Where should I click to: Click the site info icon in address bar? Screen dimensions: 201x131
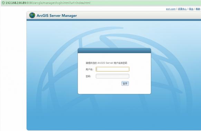pyautogui.click(x=3, y=3)
